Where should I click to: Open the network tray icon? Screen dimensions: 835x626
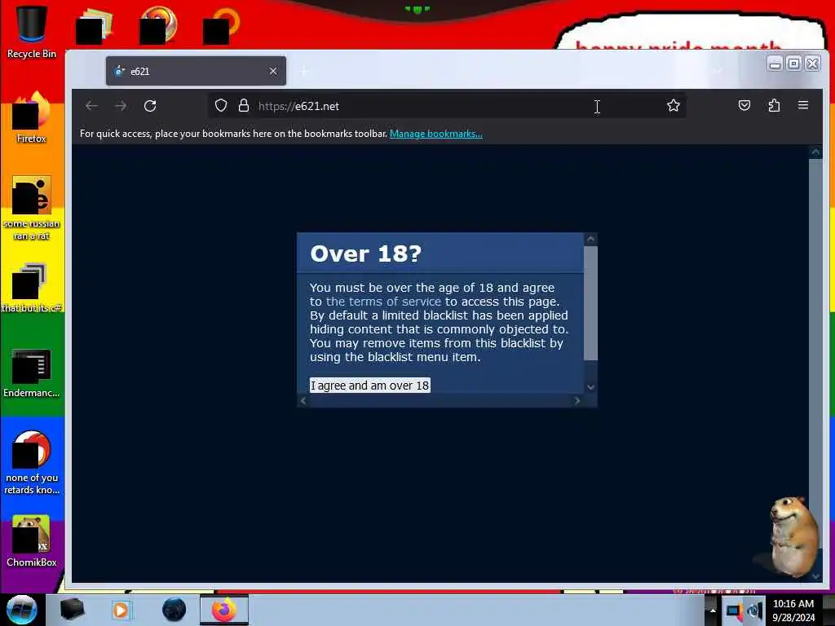pos(734,611)
